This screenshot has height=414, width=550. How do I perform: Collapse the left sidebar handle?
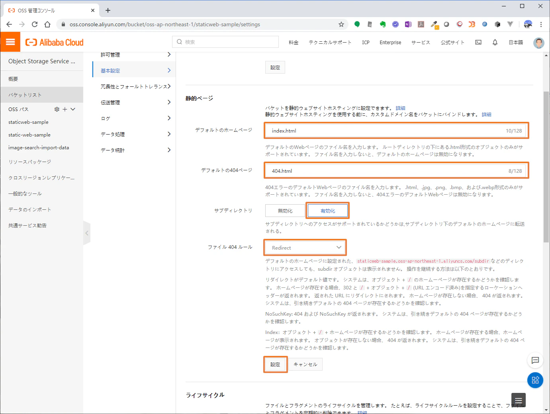pos(87,233)
